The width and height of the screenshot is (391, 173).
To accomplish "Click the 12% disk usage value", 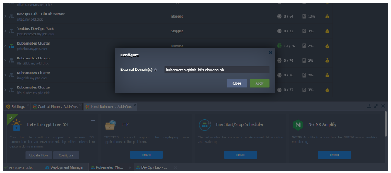I will coord(312,16).
